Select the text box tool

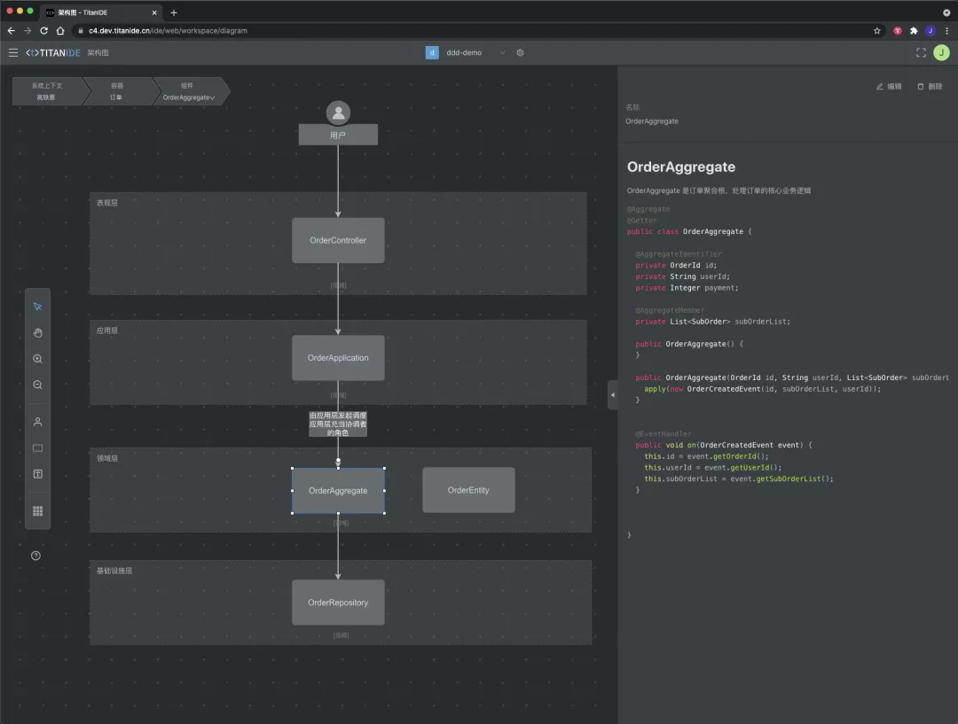pyautogui.click(x=38, y=474)
